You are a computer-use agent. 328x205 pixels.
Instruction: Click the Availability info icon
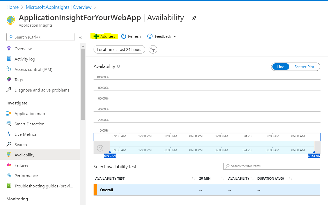tap(118, 66)
